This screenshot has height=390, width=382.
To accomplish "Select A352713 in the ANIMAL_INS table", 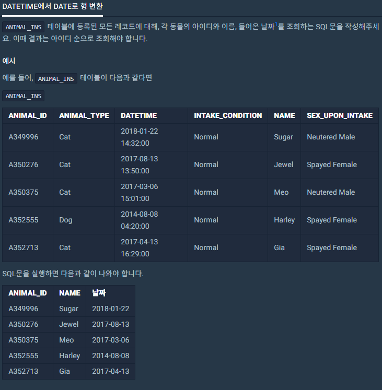I will point(24,247).
